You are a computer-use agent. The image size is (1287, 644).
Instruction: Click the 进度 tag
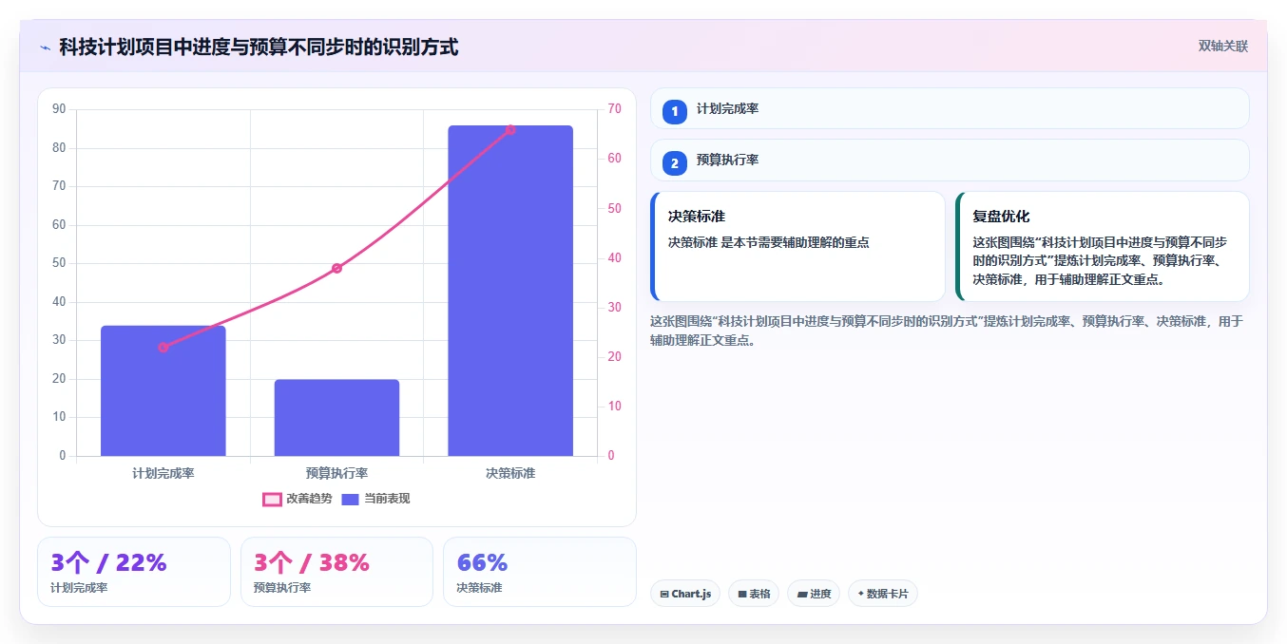(x=814, y=594)
